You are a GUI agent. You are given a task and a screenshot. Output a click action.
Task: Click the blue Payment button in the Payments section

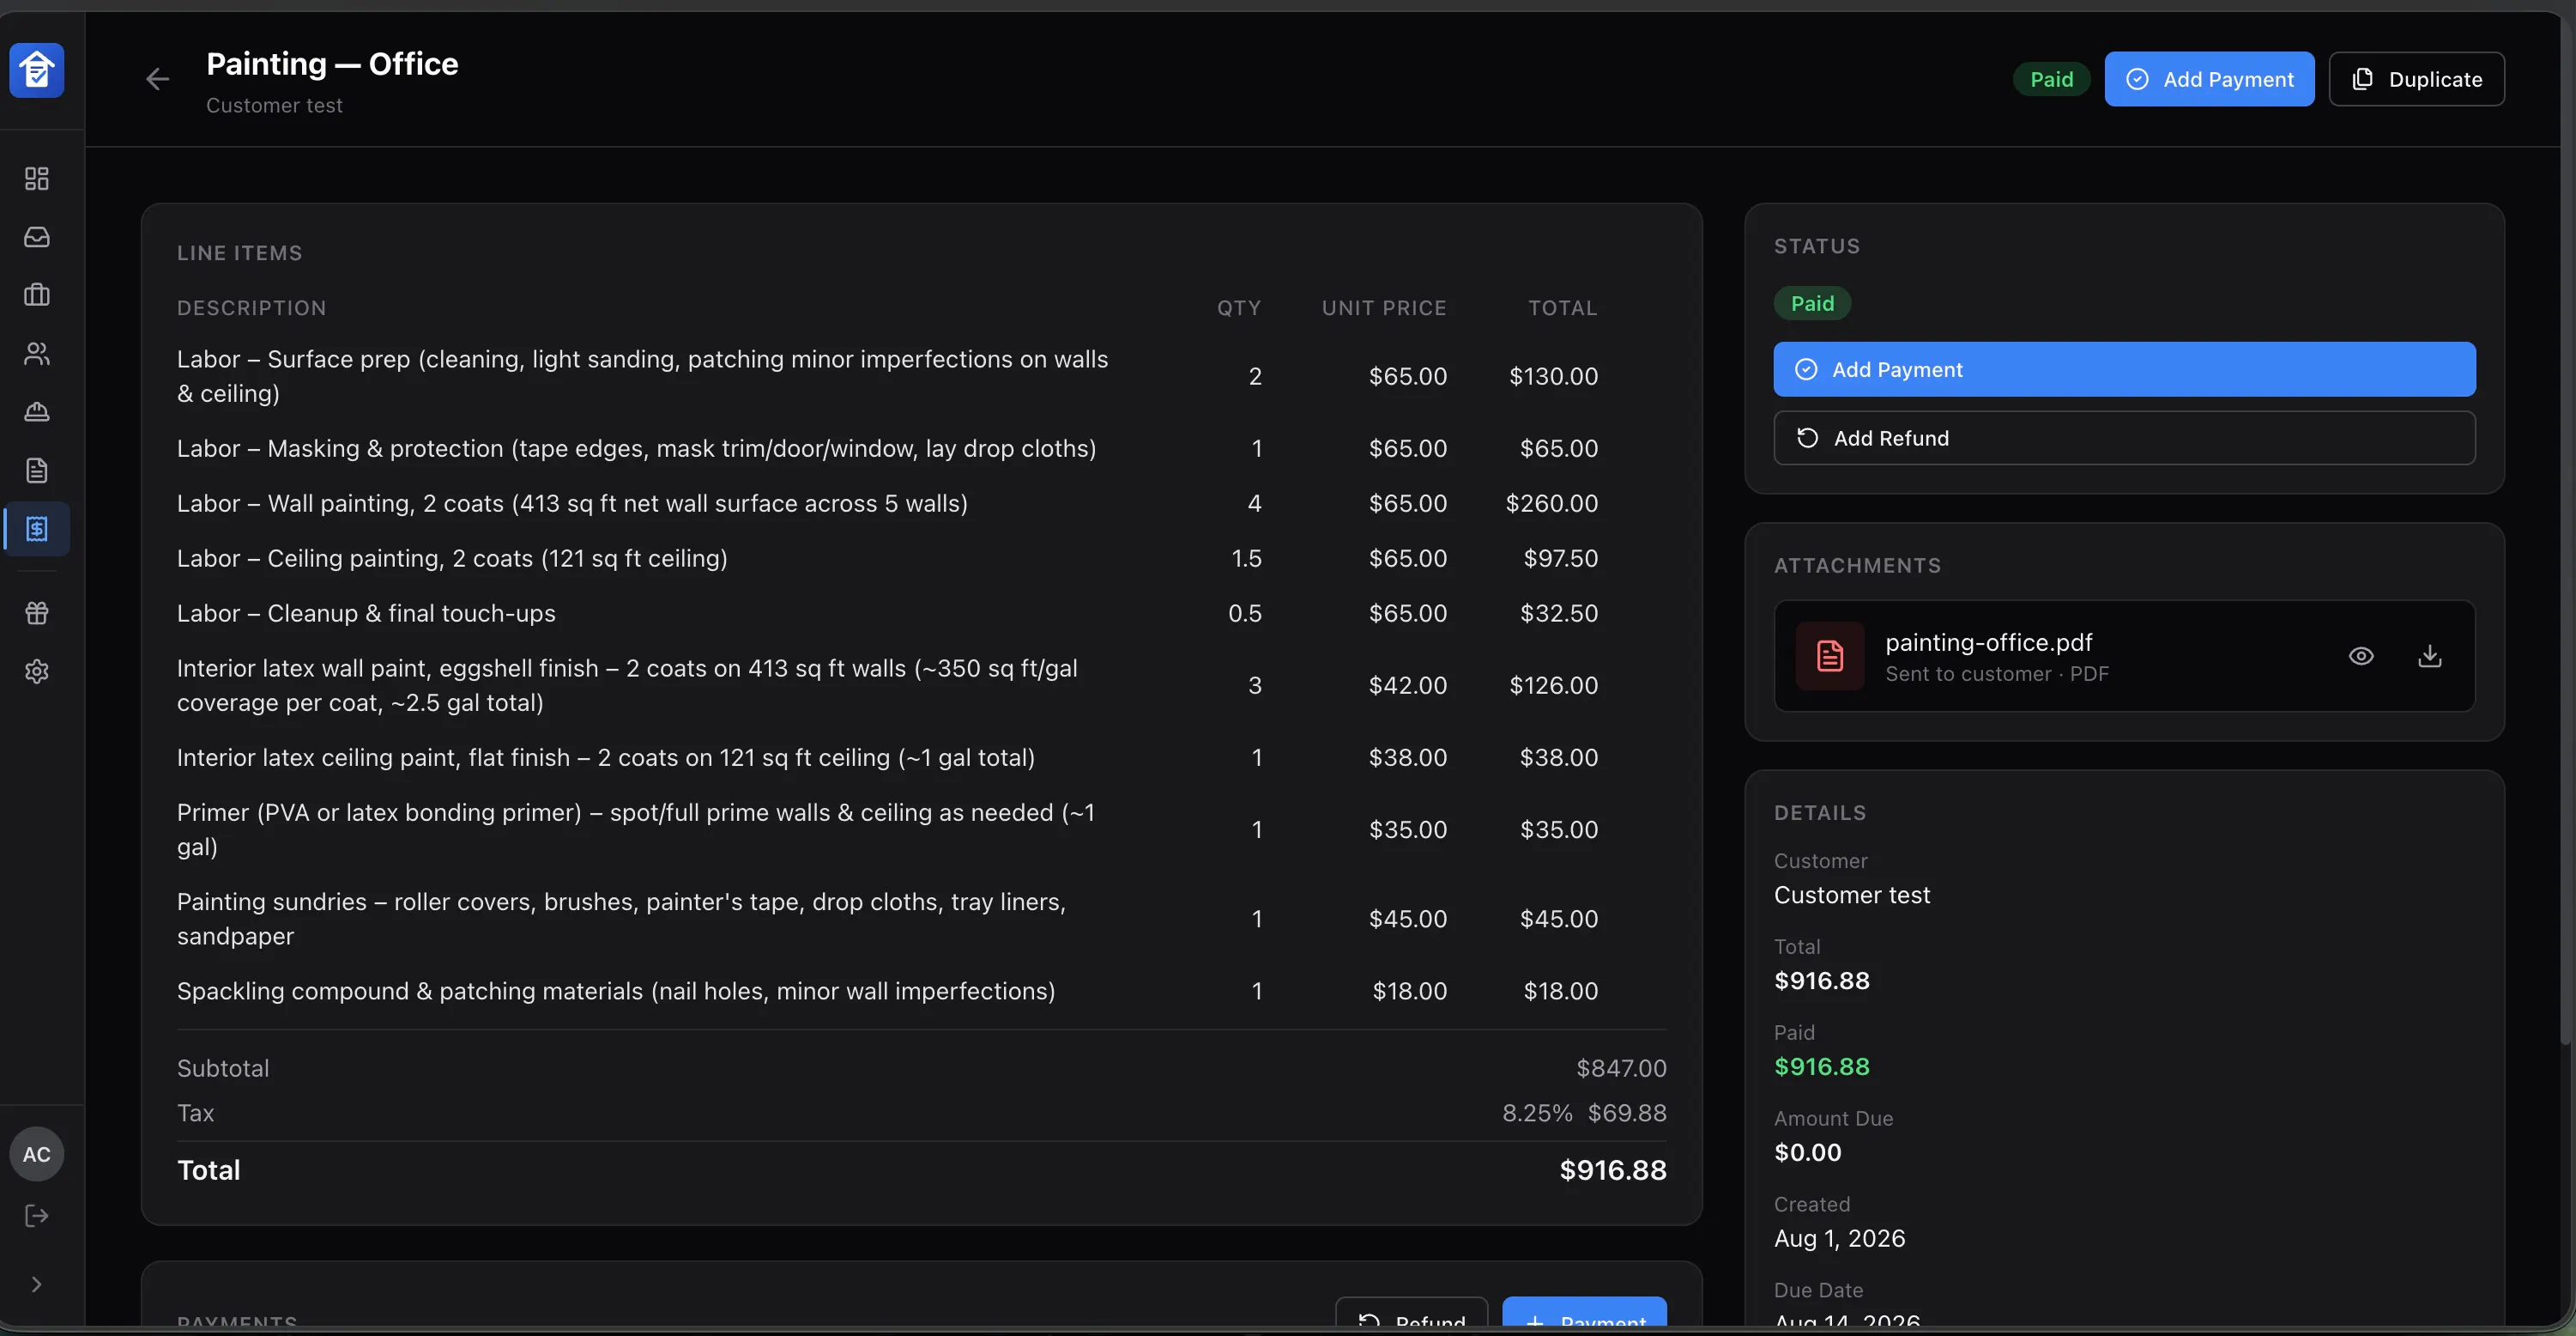click(x=1584, y=1313)
